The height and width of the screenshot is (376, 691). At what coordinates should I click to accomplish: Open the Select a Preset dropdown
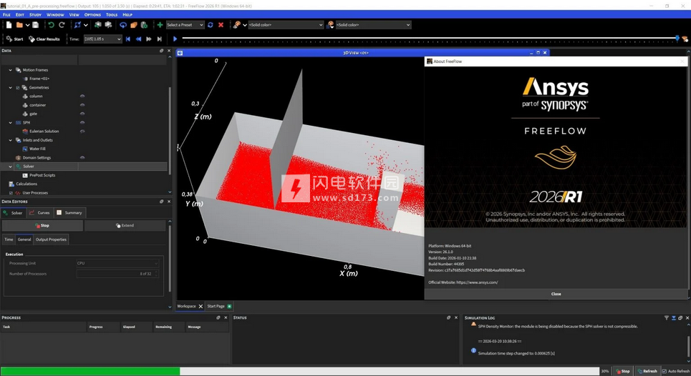pyautogui.click(x=185, y=25)
